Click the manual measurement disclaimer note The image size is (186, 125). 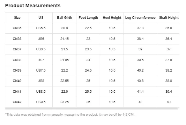70,115
